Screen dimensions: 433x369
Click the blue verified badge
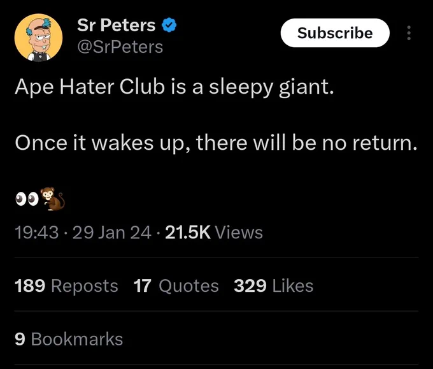coord(169,25)
